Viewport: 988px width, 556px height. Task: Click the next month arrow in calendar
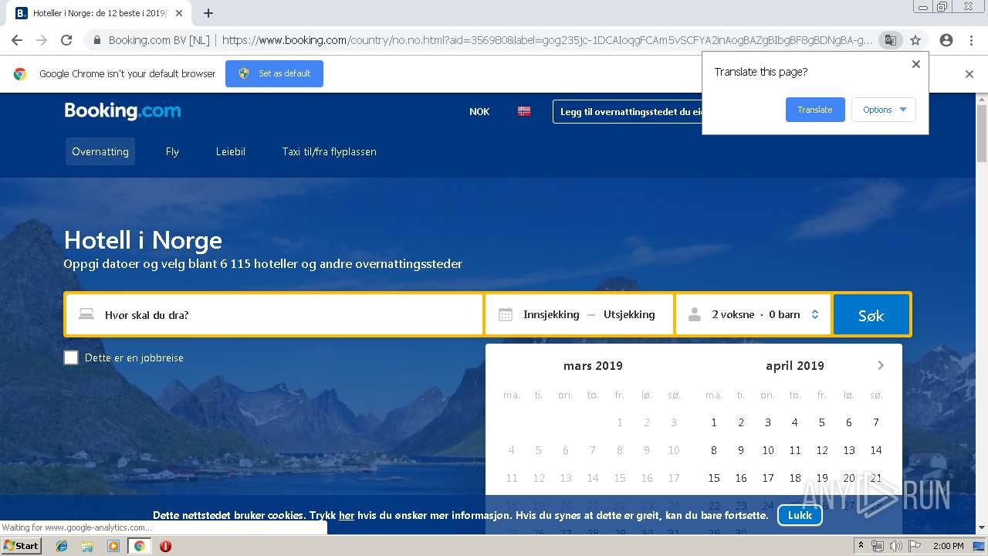coord(881,365)
